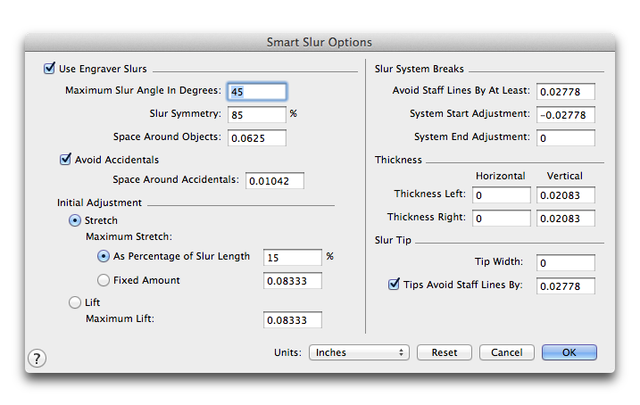
Task: Click the Cancel button
Action: [506, 352]
